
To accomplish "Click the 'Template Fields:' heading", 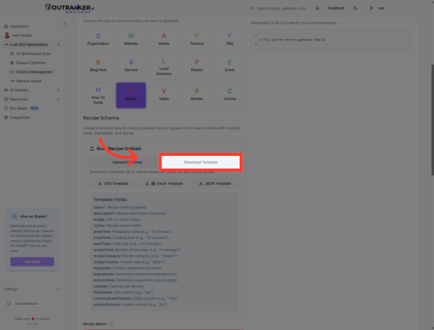I will tap(110, 200).
